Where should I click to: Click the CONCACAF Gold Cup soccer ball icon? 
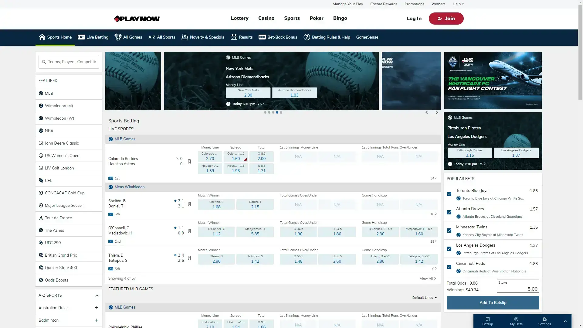coord(41,193)
